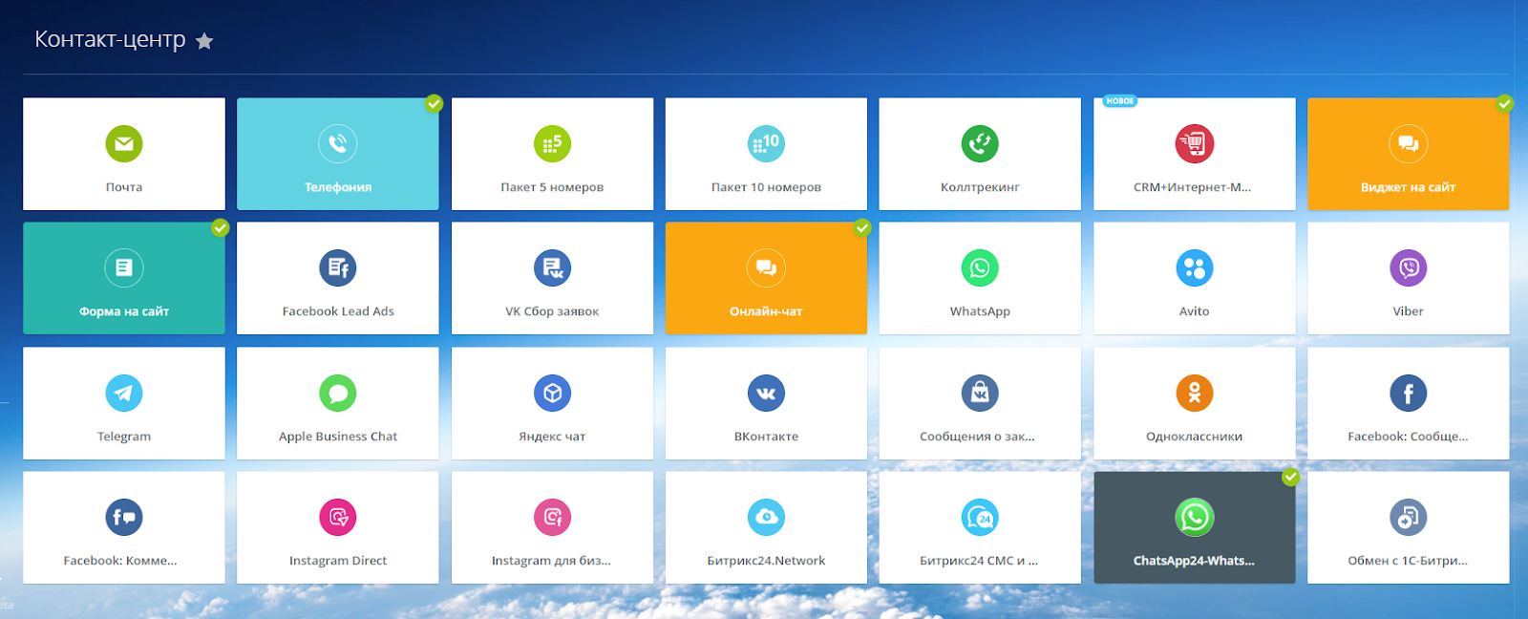Open the Apple Business Chat icon
The image size is (1528, 619).
(x=338, y=394)
